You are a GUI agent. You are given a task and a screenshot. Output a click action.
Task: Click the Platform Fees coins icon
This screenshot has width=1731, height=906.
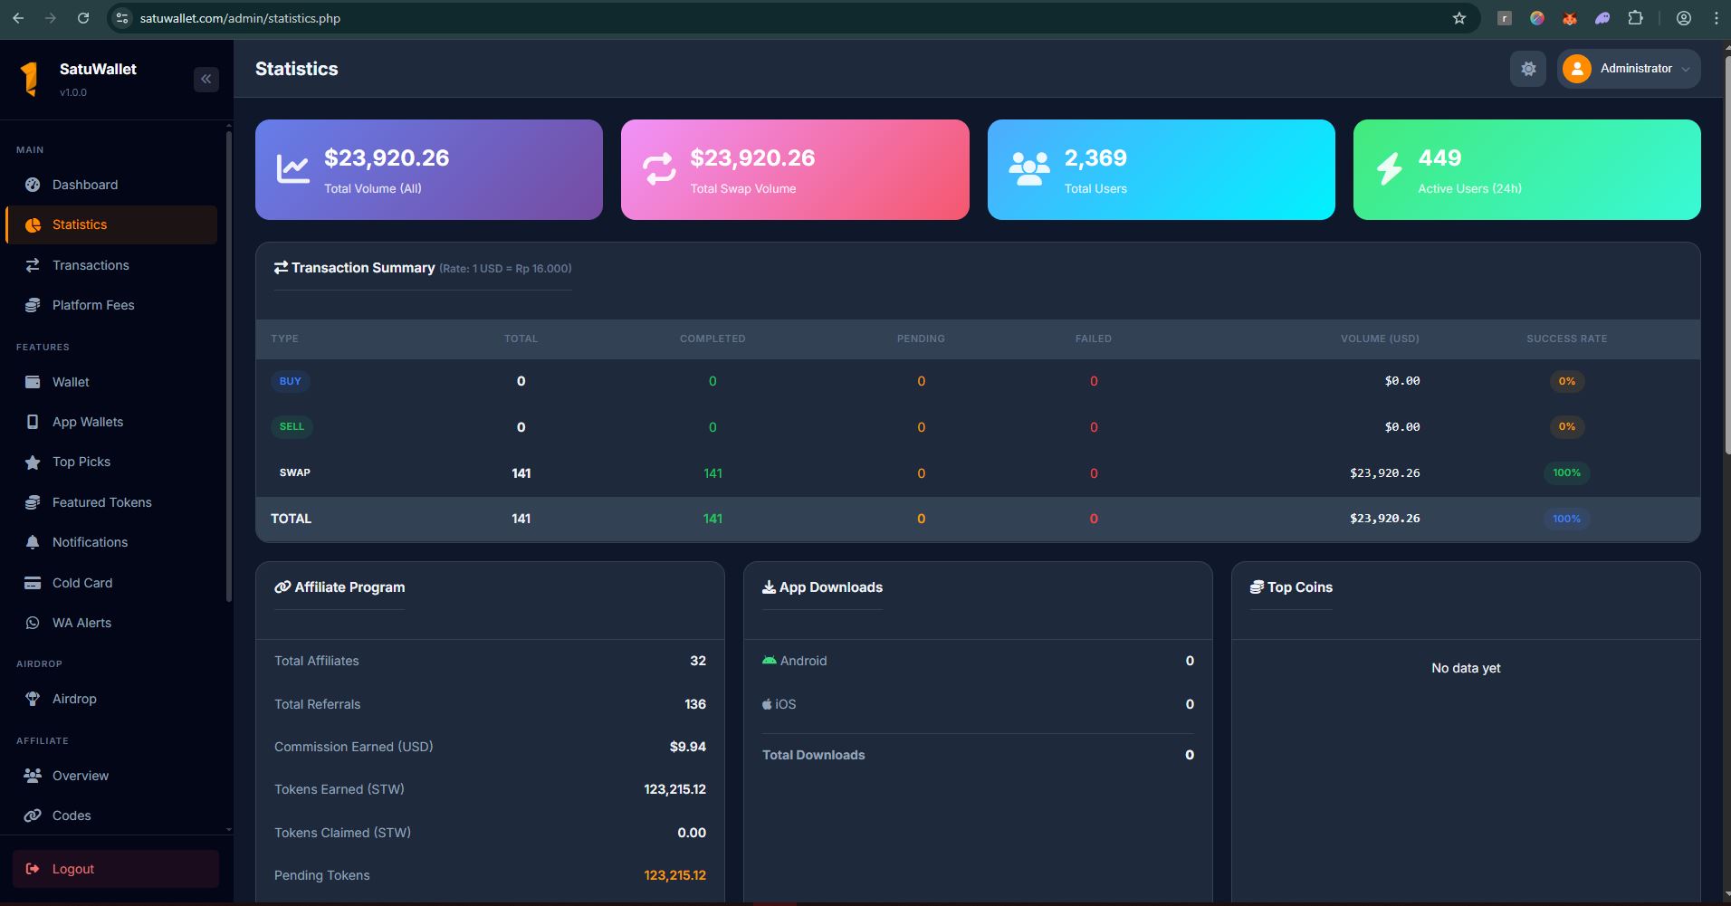pos(33,305)
